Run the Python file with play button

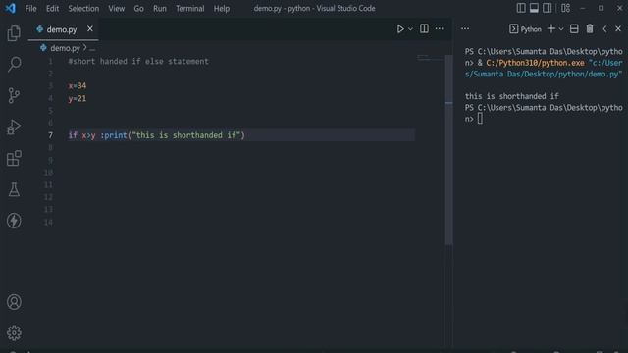pos(400,28)
